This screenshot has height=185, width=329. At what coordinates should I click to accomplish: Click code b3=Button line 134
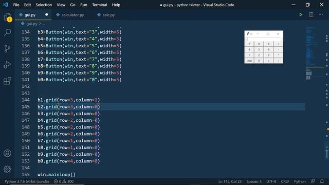tap(80, 32)
